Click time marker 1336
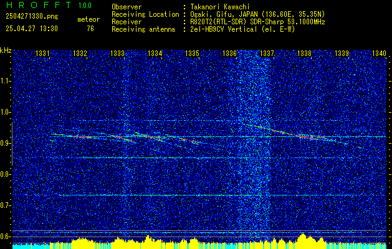This screenshot has height=249, width=392. pos(229,54)
